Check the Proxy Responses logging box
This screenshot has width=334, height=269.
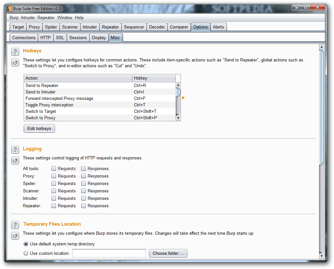(x=83, y=176)
